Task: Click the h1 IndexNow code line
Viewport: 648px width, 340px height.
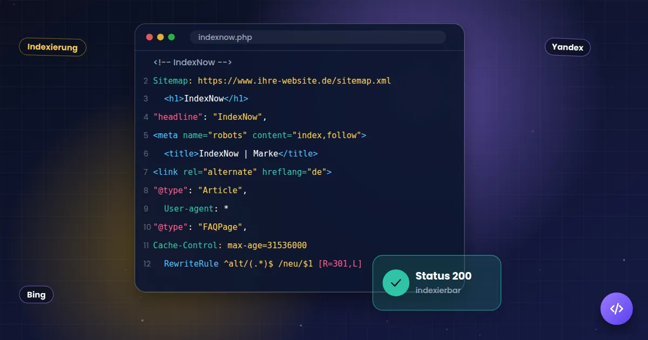Action: coord(206,99)
